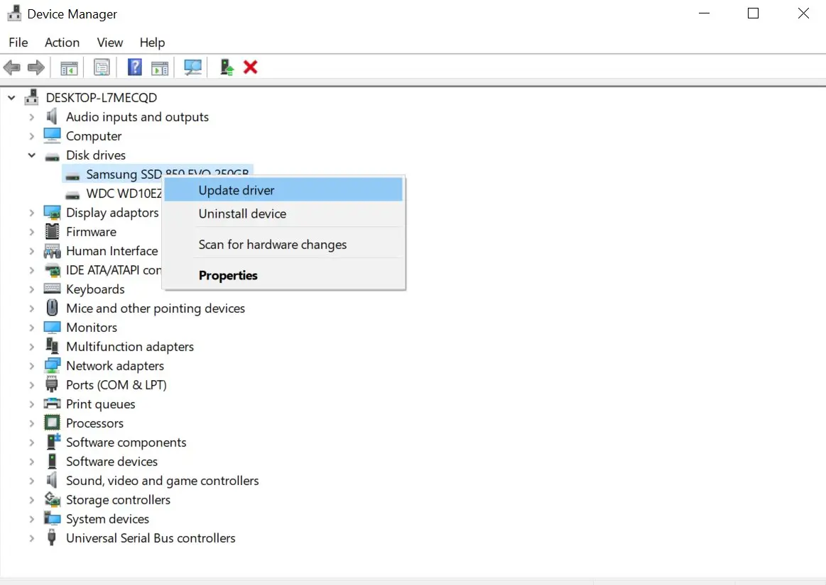This screenshot has width=826, height=585.
Task: Click the Universal Serial Bus controllers icon
Action: [x=52, y=537]
